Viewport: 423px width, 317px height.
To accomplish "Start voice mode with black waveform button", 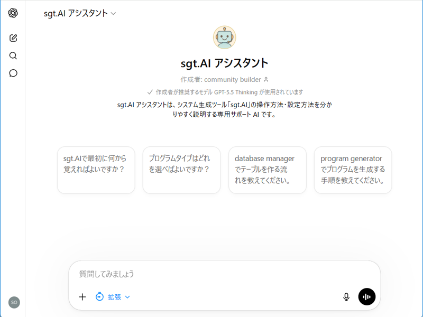I will [x=367, y=297].
